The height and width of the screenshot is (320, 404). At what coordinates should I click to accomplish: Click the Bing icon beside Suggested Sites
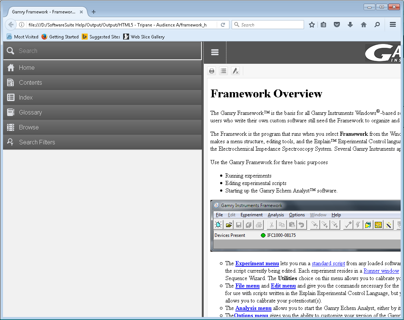tap(85, 37)
